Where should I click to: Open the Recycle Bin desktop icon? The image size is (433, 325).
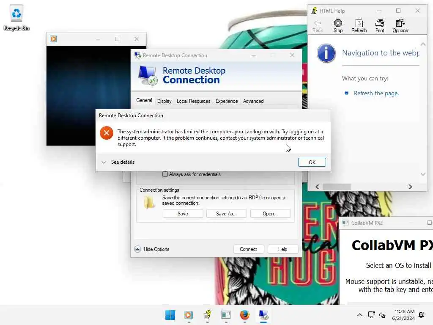[16, 18]
